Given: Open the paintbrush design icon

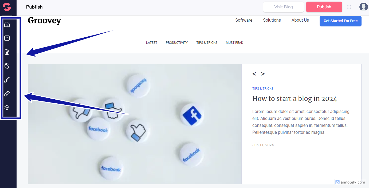Looking at the screenshot, I should pyautogui.click(x=7, y=80).
